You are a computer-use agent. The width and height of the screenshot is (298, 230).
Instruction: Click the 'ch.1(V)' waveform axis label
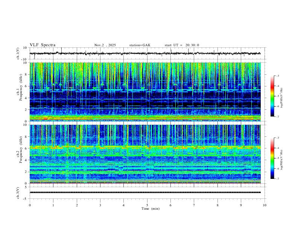pyautogui.click(x=18, y=53)
